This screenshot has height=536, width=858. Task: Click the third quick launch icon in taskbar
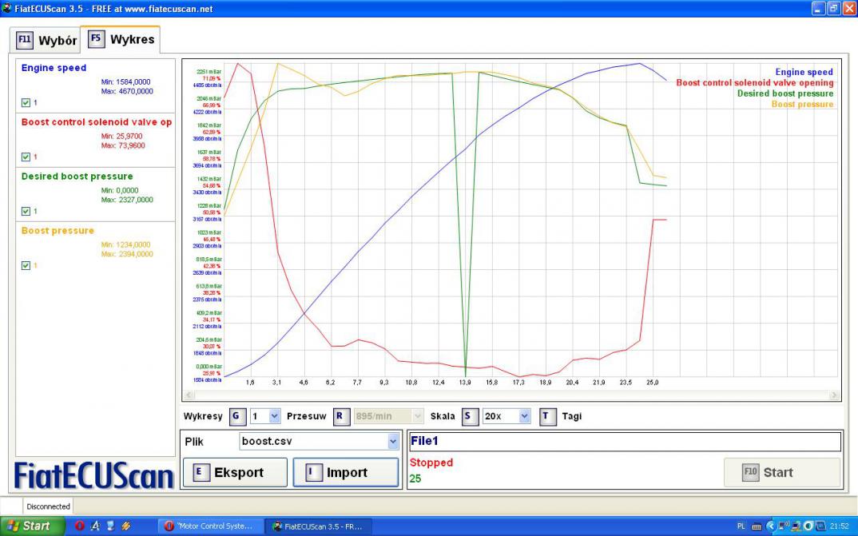click(x=110, y=526)
